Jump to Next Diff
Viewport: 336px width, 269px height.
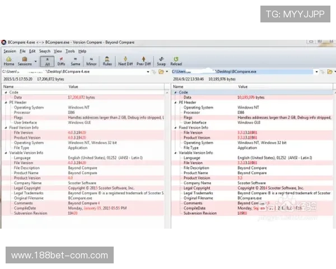(x=125, y=61)
